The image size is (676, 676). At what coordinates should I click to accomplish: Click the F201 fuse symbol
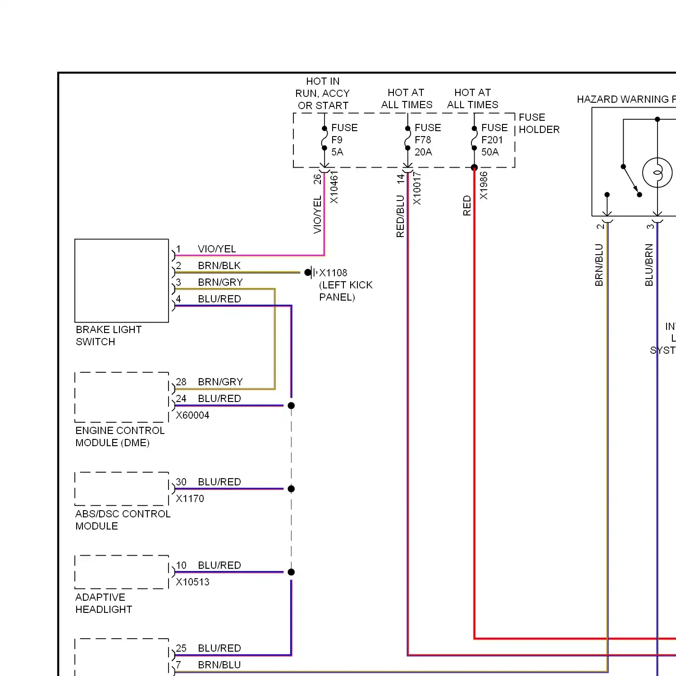click(474, 138)
